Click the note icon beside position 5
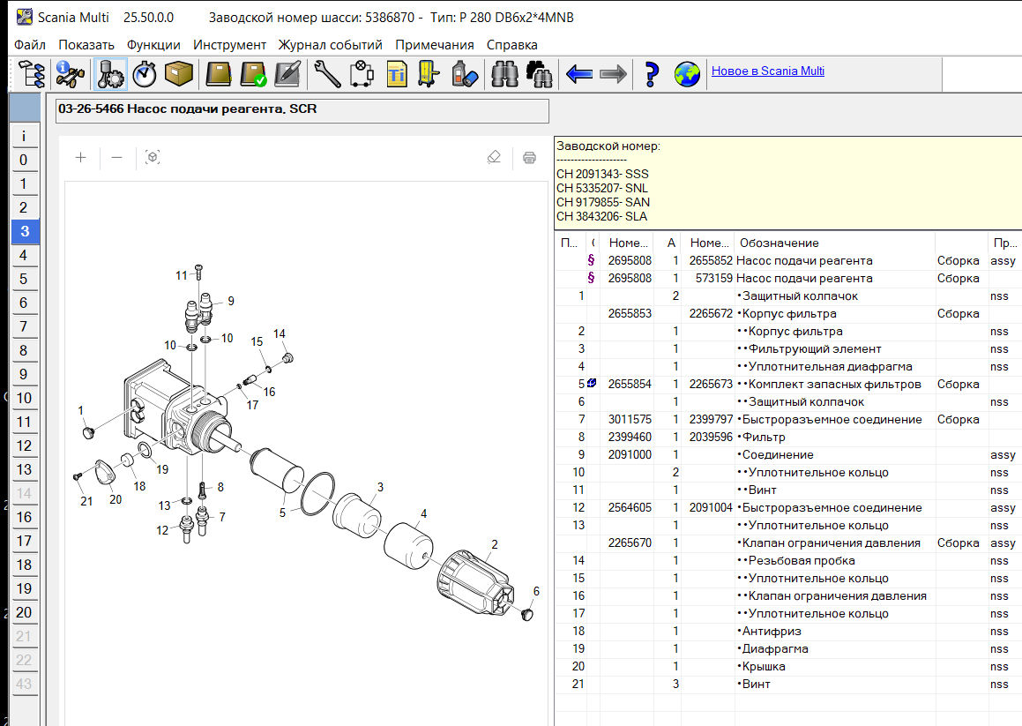This screenshot has width=1022, height=726. pos(591,384)
